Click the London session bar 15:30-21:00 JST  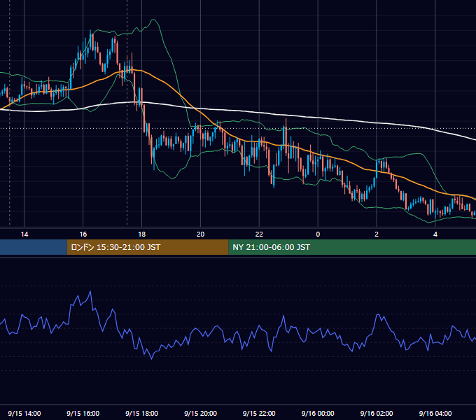[148, 247]
